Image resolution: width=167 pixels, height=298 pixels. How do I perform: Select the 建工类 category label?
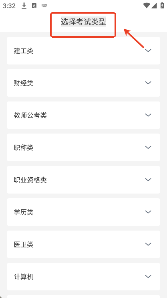pos(24,51)
